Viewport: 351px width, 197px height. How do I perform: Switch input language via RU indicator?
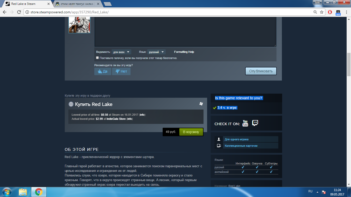(310, 191)
